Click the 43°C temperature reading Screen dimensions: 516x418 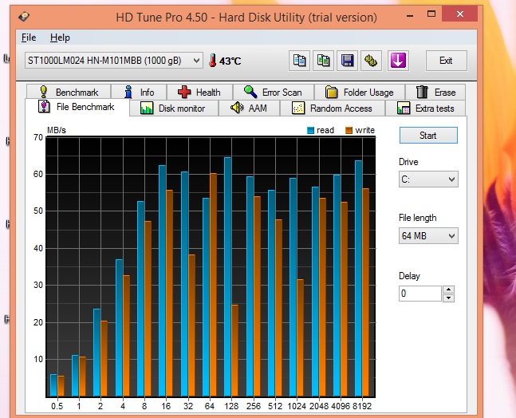coord(230,61)
